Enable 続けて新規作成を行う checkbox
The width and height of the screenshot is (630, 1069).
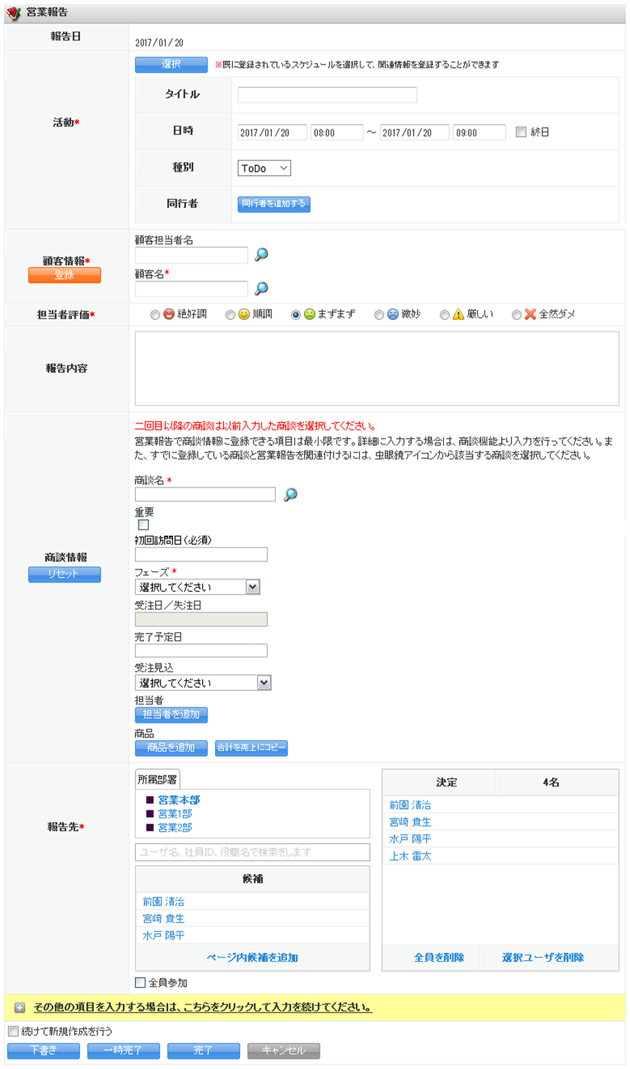coord(13,1032)
